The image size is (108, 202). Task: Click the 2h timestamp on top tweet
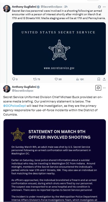[66, 7]
